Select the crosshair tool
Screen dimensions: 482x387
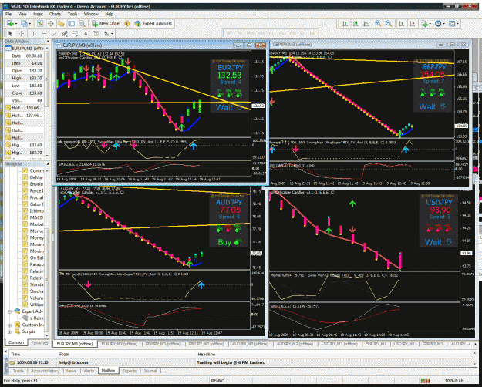pyautogui.click(x=21, y=33)
